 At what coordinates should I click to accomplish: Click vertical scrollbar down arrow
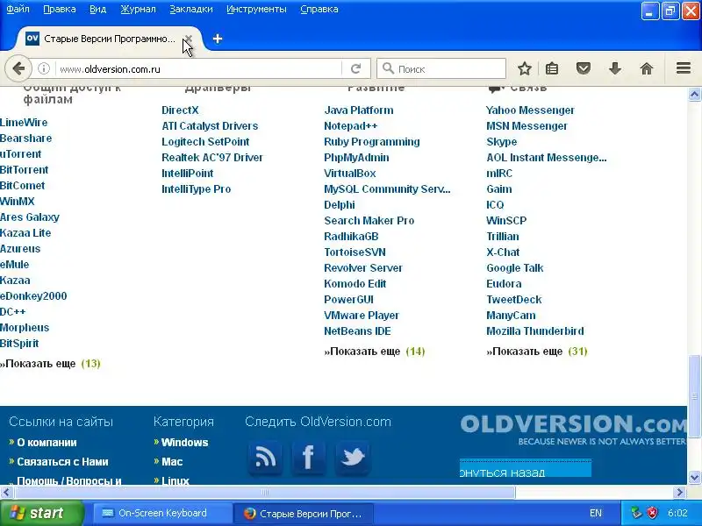pos(694,477)
